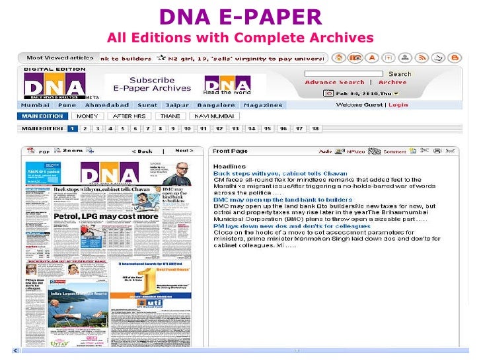This screenshot has width=481, height=361.
Task: Click the orange letter A font icon
Action: coord(372,58)
